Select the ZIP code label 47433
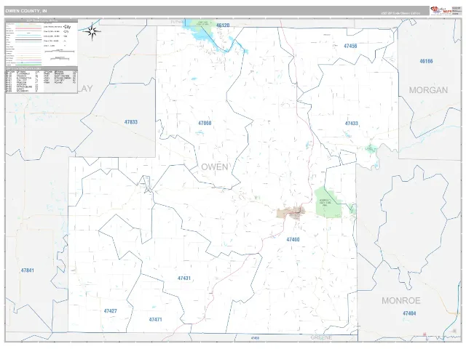466x349 pixels. point(352,124)
